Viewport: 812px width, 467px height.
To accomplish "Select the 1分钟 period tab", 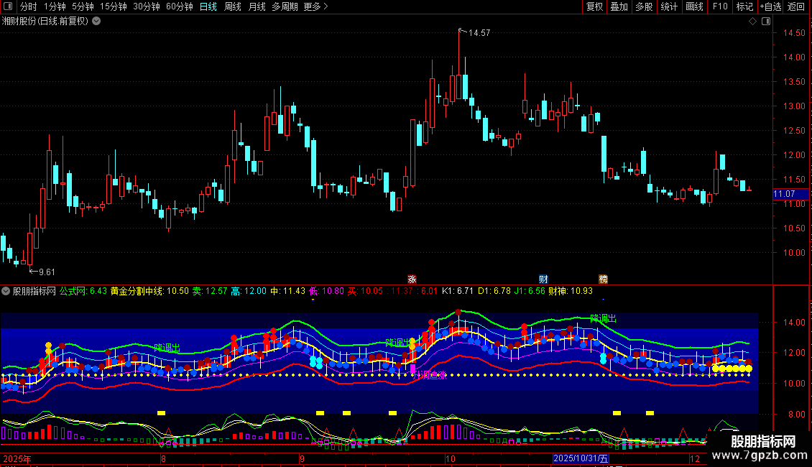I will pos(55,6).
